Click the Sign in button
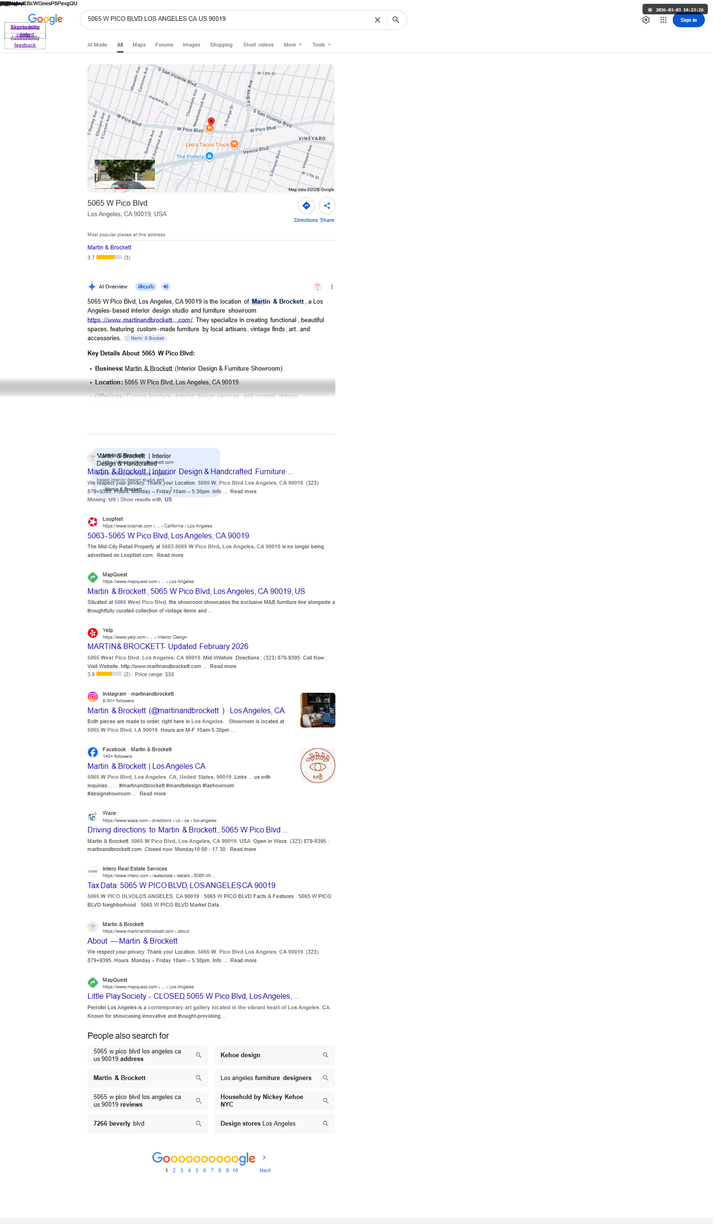The width and height of the screenshot is (721, 1224). pyautogui.click(x=696, y=20)
